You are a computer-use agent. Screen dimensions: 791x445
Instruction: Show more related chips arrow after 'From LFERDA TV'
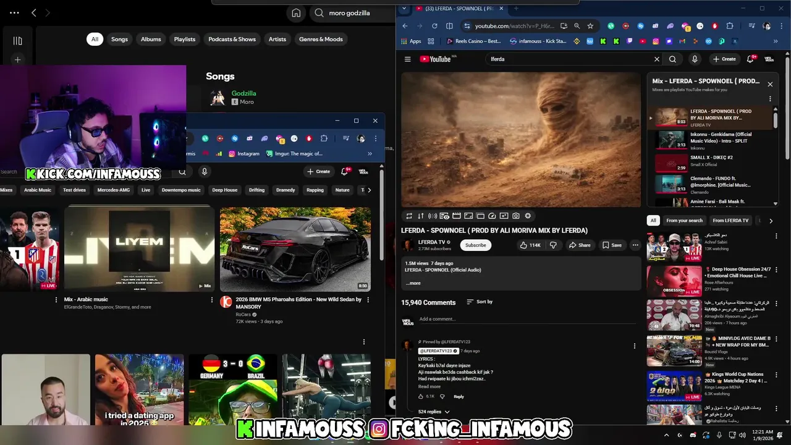click(771, 221)
